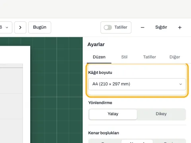
Task: Zoom out with the minus icon
Action: 142,27
